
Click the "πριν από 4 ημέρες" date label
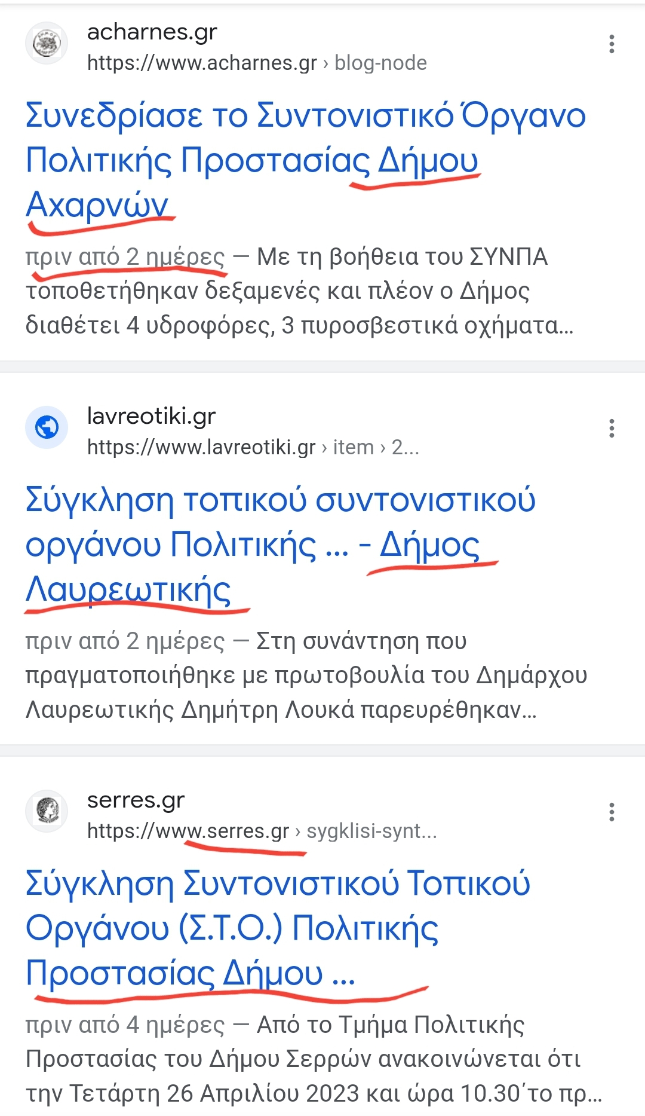[x=125, y=1025]
